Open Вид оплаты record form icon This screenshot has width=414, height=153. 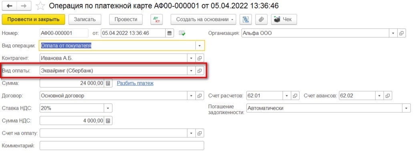200,70
